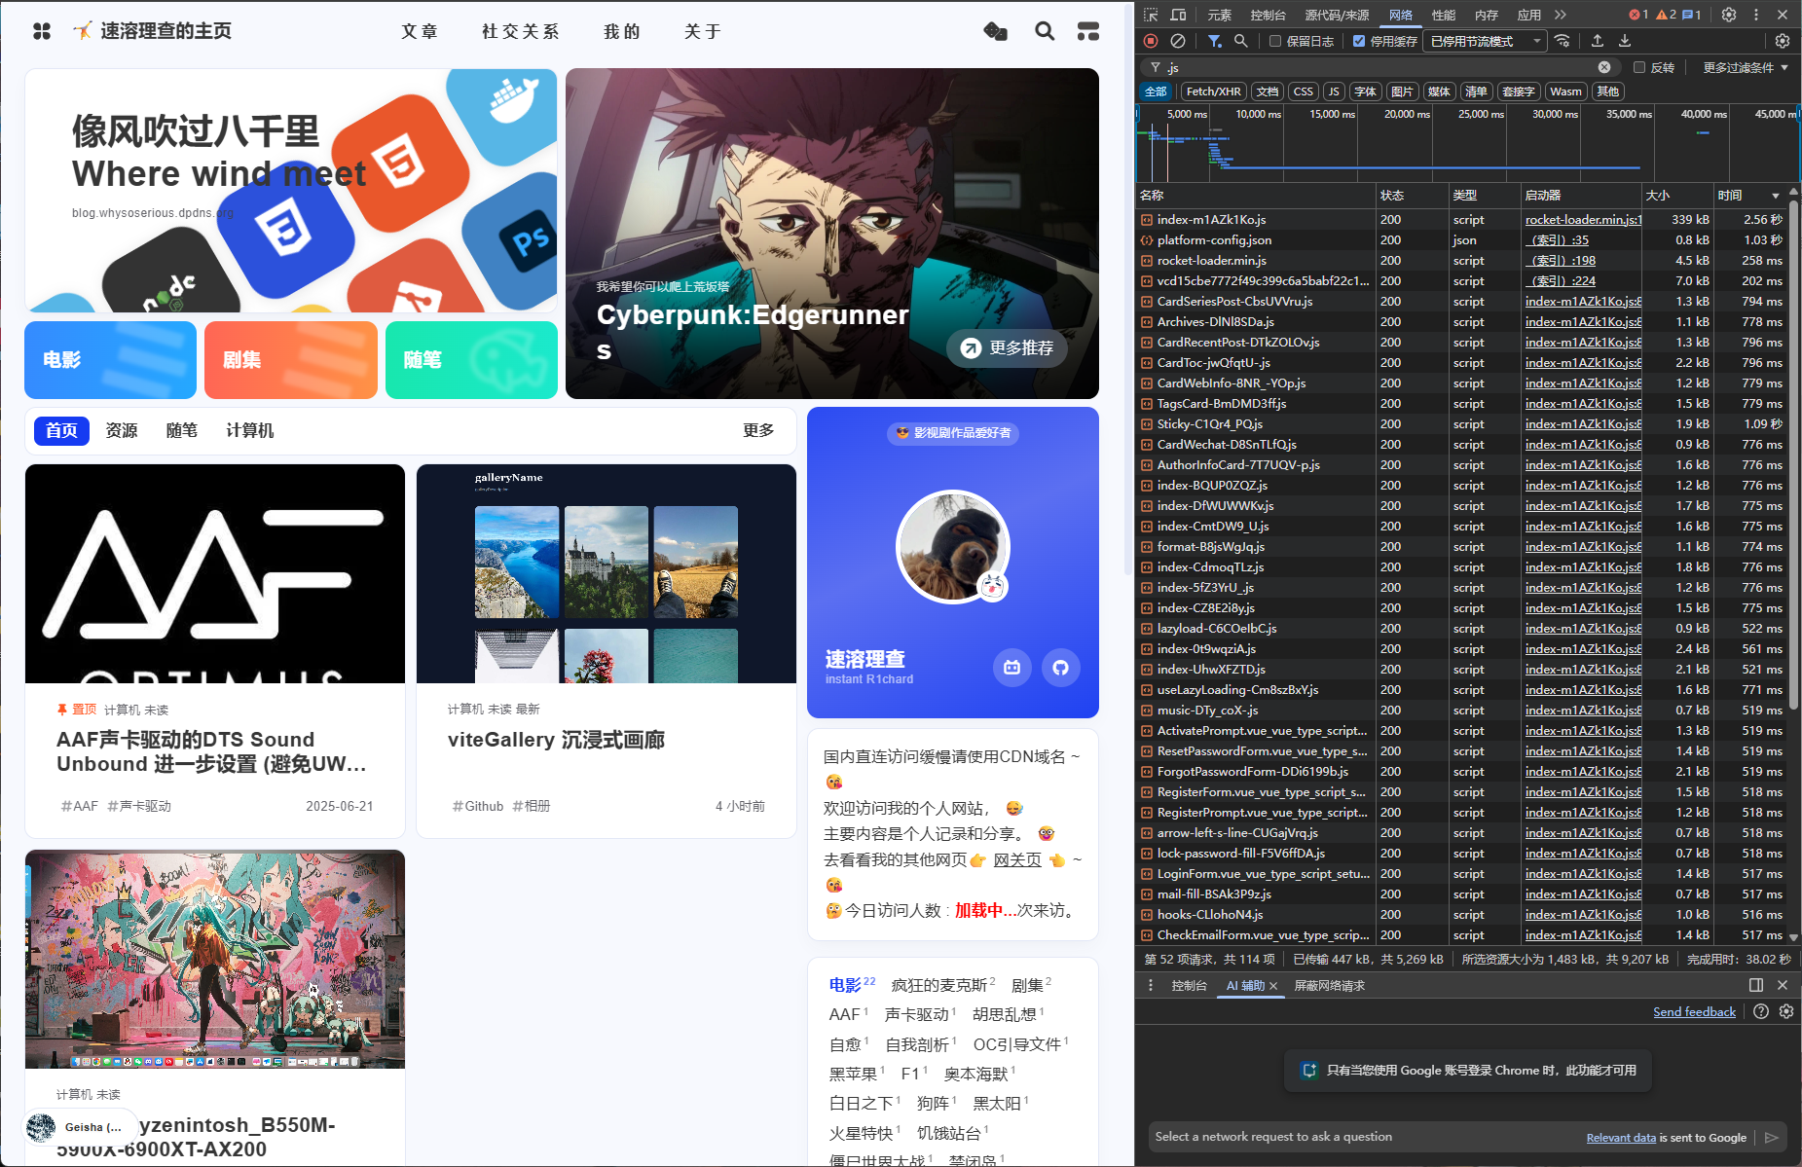Uncheck the 停用缓存 checkbox
The height and width of the screenshot is (1167, 1802).
tap(1359, 41)
